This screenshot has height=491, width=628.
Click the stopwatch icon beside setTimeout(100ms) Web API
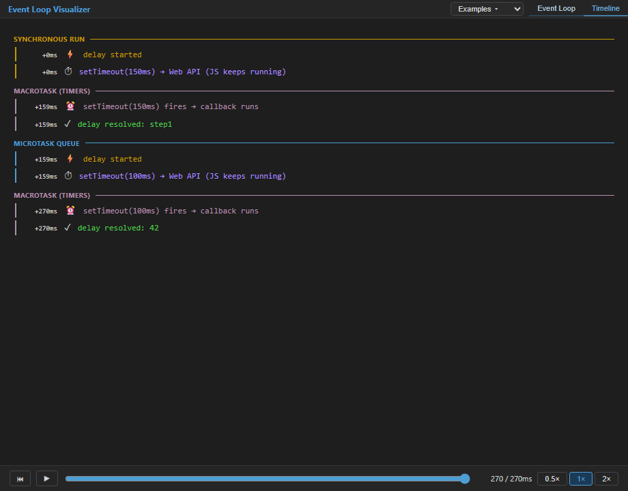[x=68, y=176]
